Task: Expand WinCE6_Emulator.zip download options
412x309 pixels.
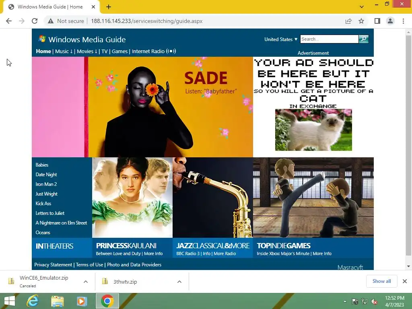Action: point(86,282)
